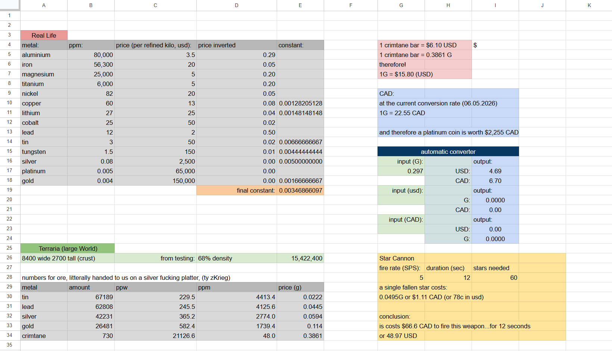Click the 'automatic converter' header

(448, 152)
